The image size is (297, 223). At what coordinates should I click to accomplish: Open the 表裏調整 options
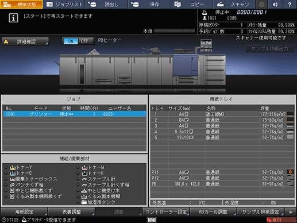[71, 212]
